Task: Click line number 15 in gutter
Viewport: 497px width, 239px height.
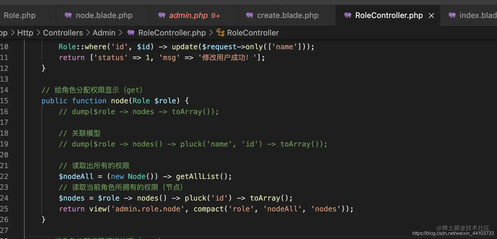Action: click(4, 100)
